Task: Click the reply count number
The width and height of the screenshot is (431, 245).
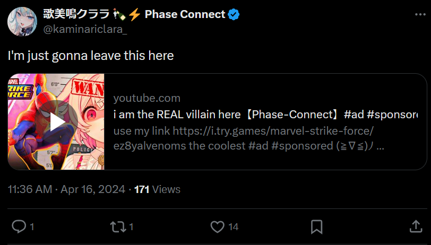Action: point(32,227)
